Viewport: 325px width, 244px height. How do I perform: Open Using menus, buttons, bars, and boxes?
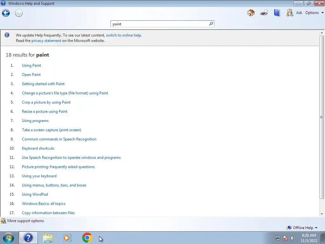pos(54,185)
